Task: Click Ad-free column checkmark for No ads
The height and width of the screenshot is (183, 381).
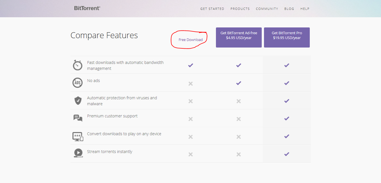Action: point(239,83)
